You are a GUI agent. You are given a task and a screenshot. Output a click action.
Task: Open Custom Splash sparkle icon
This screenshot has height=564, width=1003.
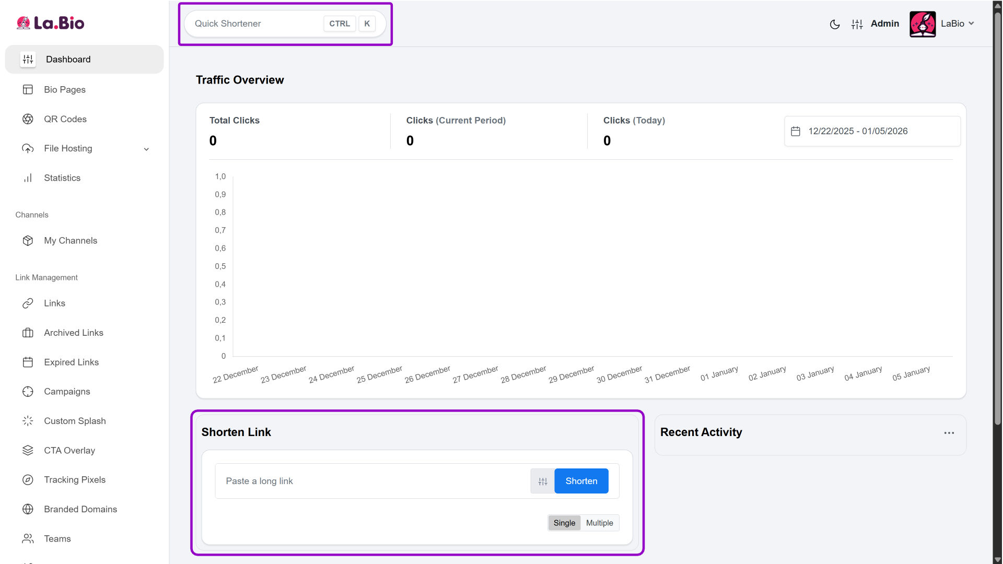point(28,421)
